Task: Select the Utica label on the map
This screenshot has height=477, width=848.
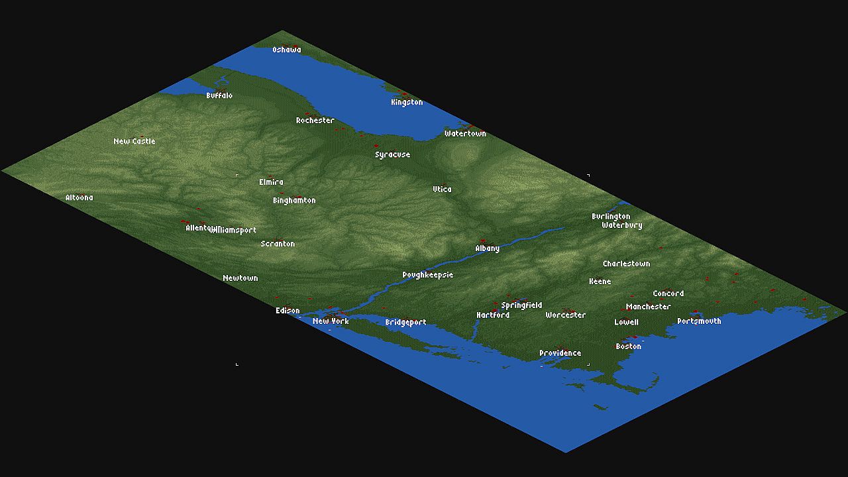Action: (x=442, y=189)
